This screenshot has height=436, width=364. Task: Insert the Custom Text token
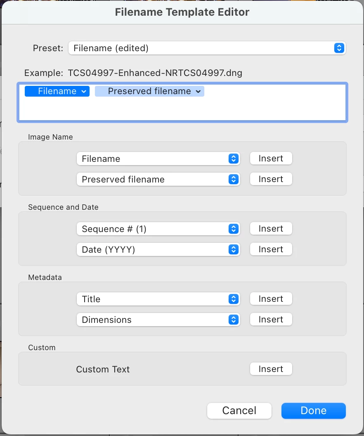271,369
